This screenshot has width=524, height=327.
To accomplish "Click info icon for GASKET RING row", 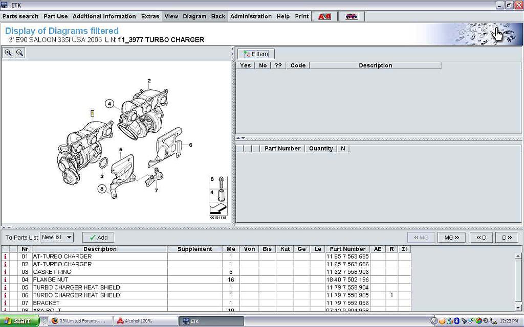I will pos(6,272).
